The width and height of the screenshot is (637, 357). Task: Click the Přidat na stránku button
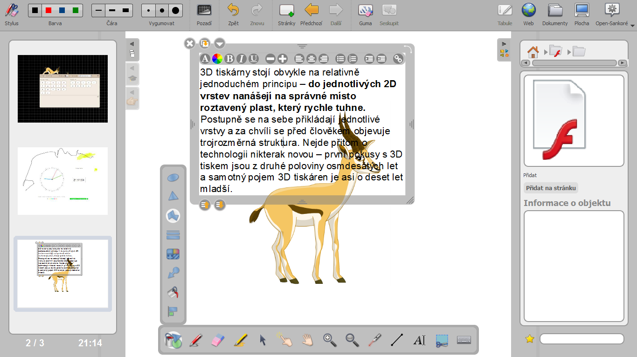[551, 188]
